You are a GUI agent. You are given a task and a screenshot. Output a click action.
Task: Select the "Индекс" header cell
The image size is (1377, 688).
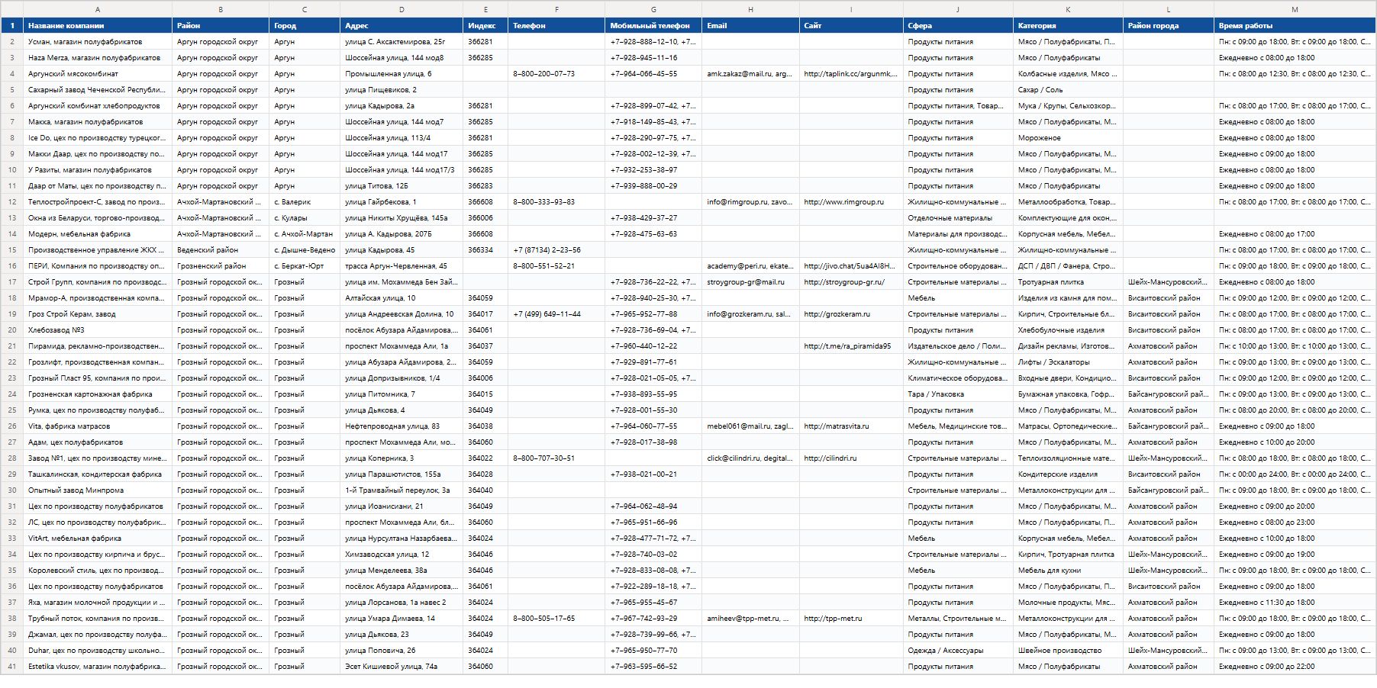pos(485,25)
